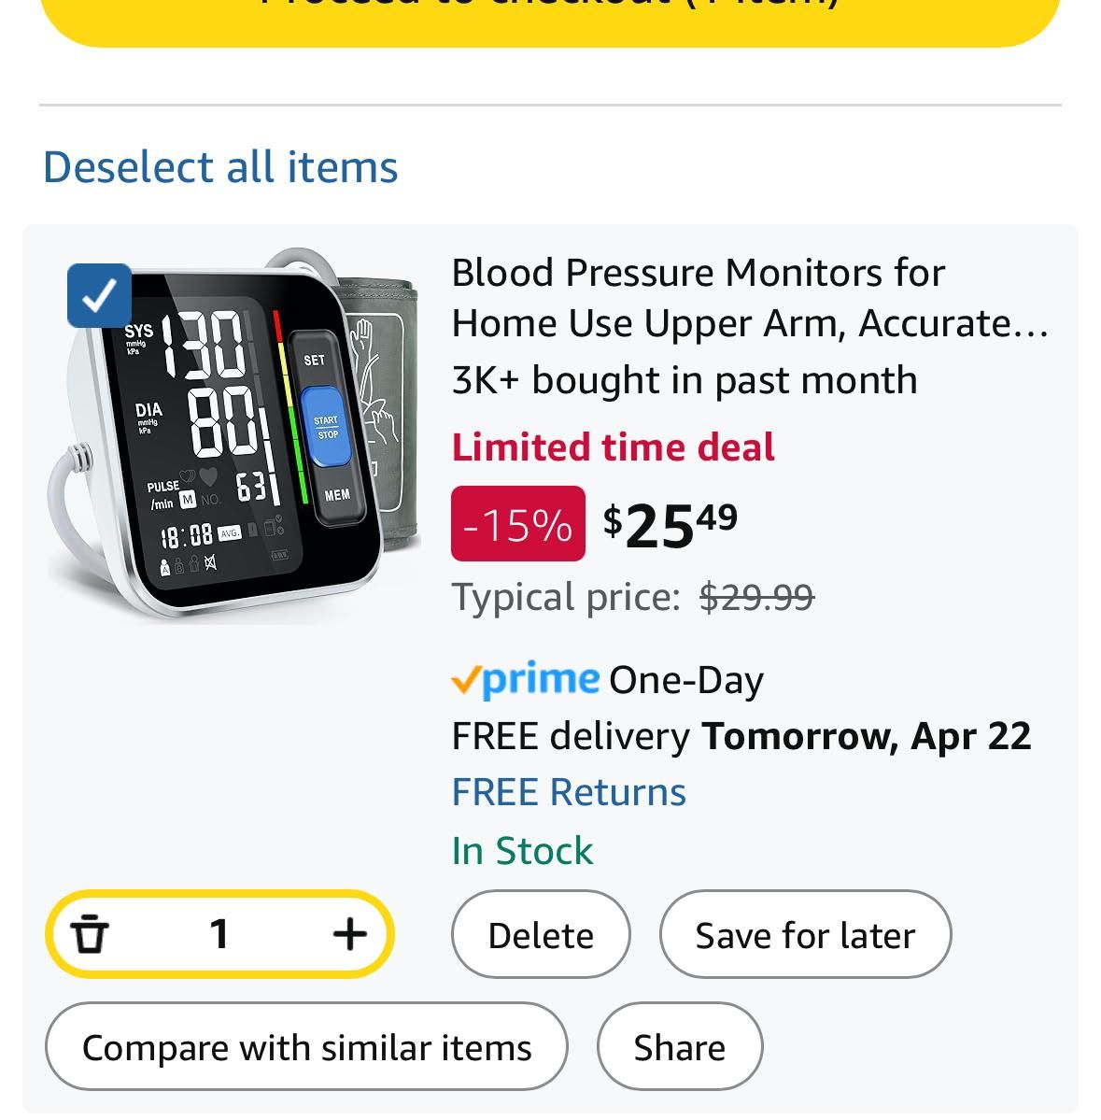Open the FREE Returns link
This screenshot has height=1120, width=1101.
(569, 792)
